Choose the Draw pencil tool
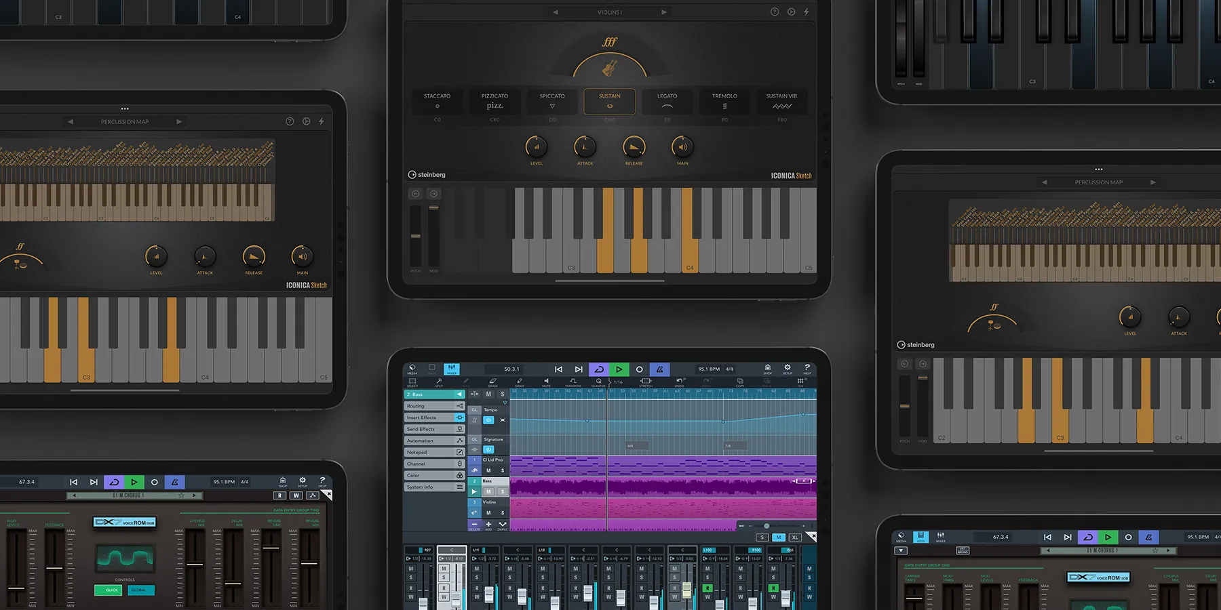1221x610 pixels. pyautogui.click(x=520, y=382)
